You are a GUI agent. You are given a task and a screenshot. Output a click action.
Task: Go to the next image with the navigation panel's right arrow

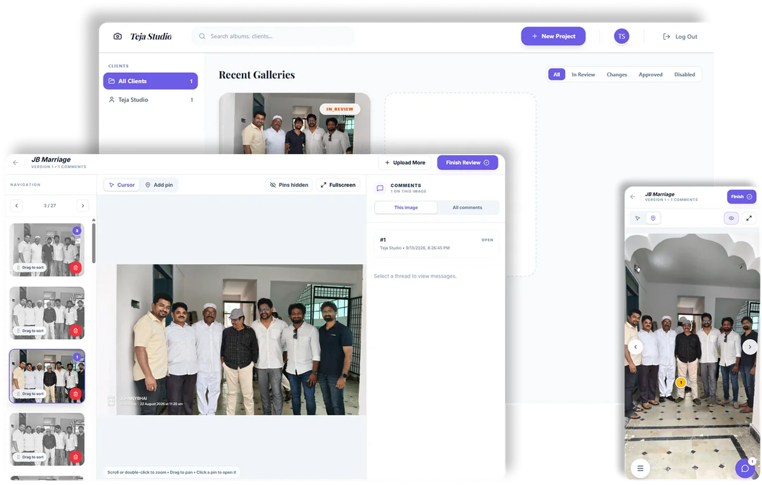pos(83,205)
